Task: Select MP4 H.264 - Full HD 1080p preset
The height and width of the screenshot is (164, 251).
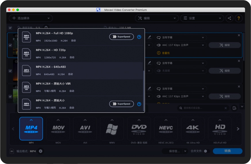Action: [x=81, y=37]
